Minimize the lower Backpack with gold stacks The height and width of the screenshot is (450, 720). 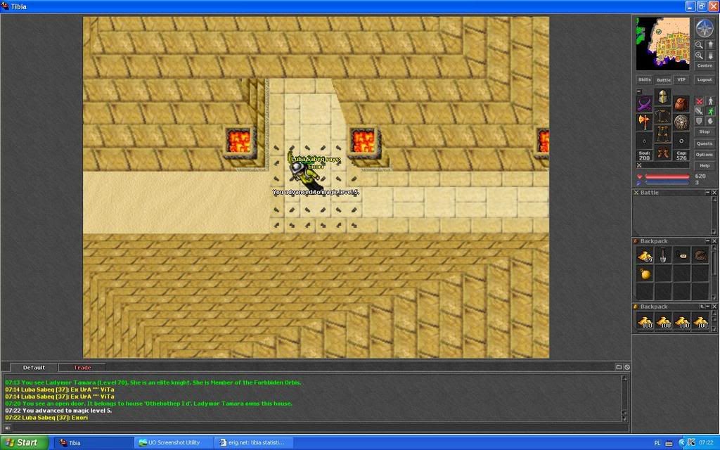(708, 307)
